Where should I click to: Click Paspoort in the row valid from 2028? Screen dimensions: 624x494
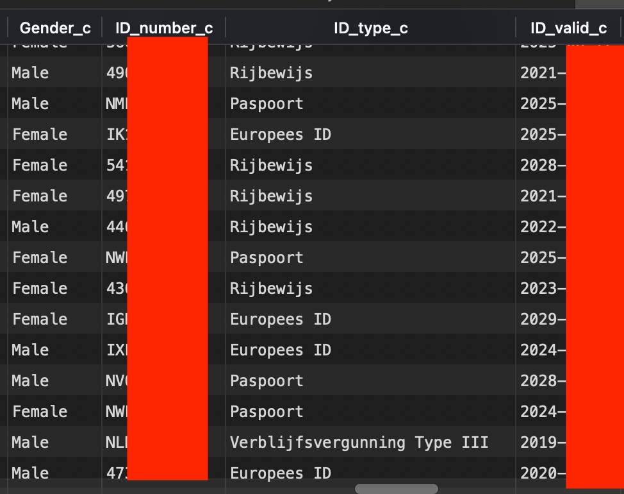(x=267, y=381)
